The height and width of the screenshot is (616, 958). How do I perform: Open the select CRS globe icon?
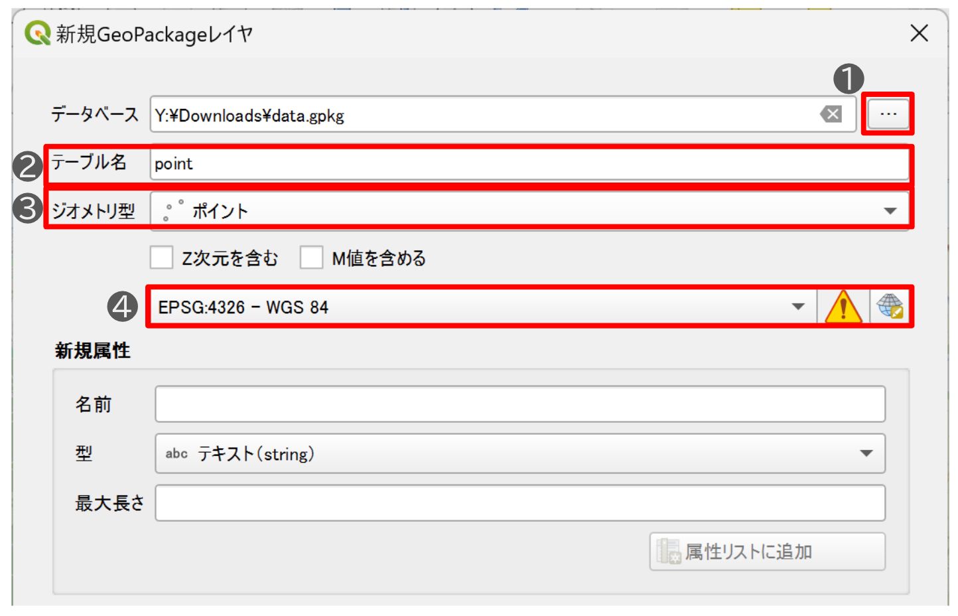[x=890, y=307]
